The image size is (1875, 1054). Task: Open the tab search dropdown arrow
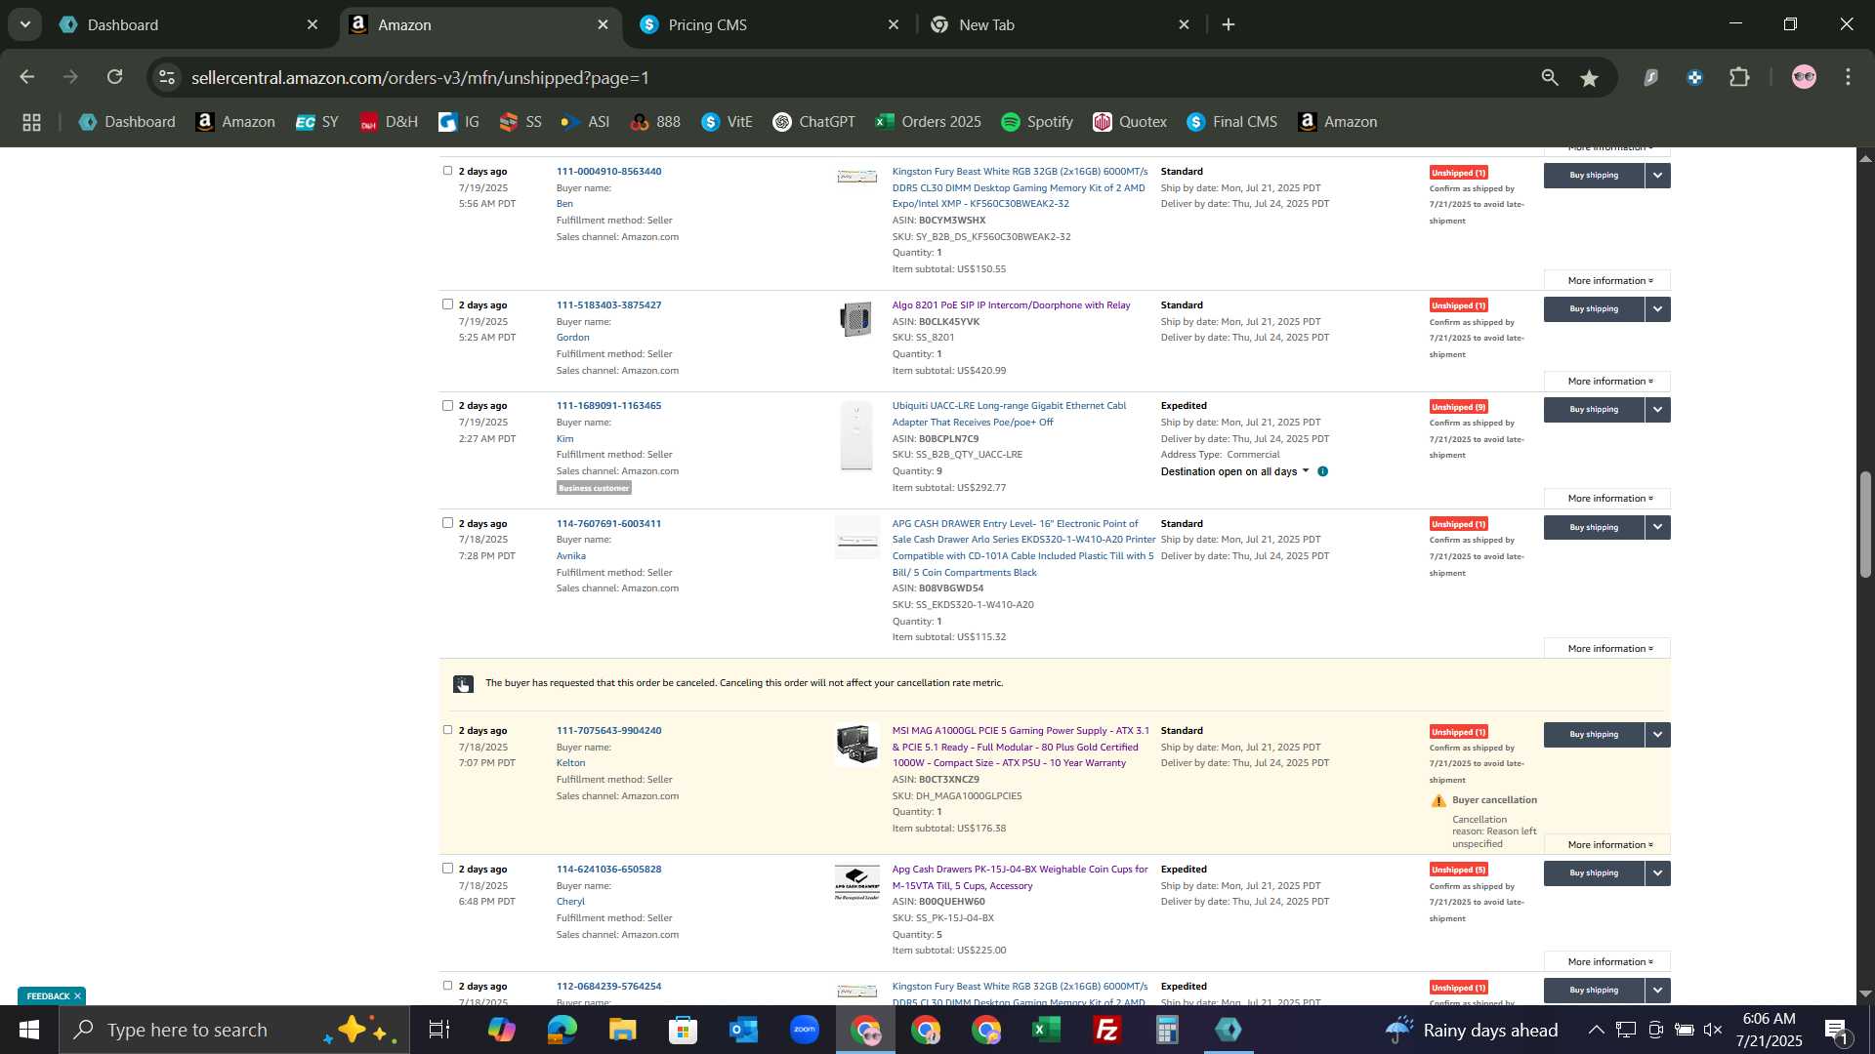click(24, 24)
